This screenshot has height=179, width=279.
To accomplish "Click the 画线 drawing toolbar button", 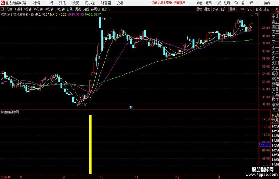I will click(x=232, y=9).
